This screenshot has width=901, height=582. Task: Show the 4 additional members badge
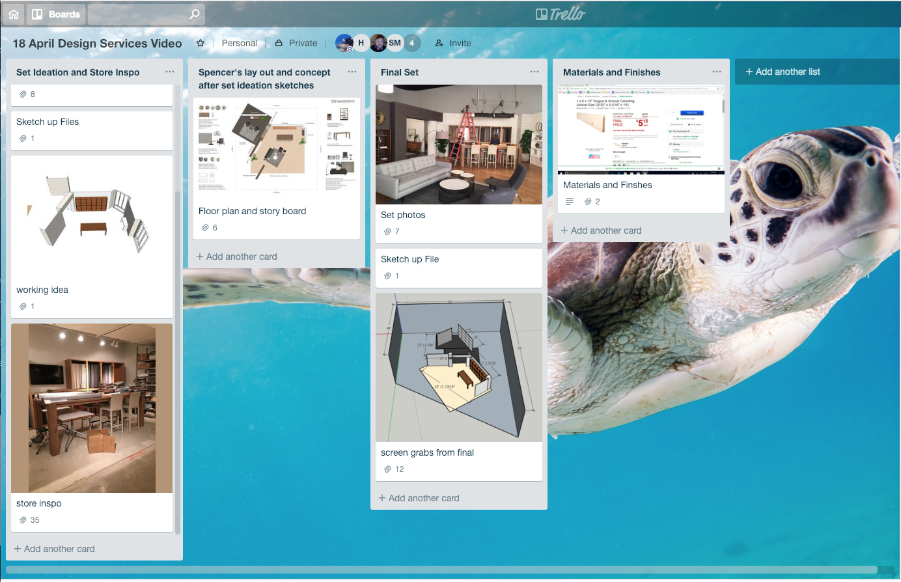coord(411,43)
